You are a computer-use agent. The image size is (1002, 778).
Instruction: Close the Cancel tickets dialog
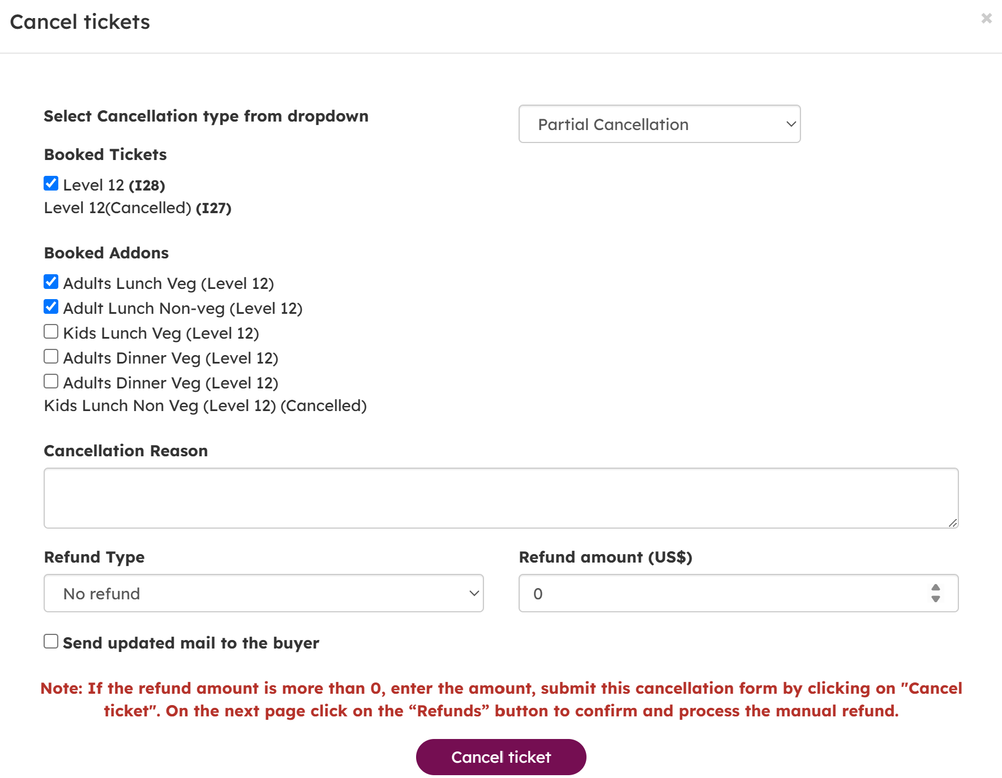click(986, 18)
